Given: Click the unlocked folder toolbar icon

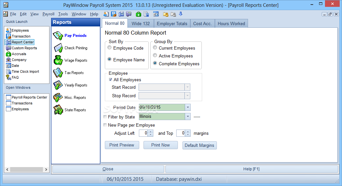Looking at the screenshot, I should [166, 14].
